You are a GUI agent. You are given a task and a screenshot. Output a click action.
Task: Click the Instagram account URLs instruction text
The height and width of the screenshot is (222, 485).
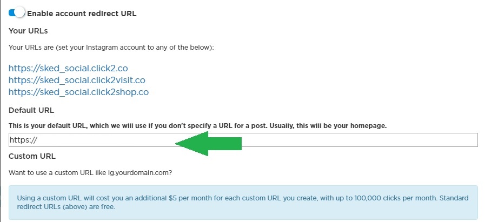[111, 48]
